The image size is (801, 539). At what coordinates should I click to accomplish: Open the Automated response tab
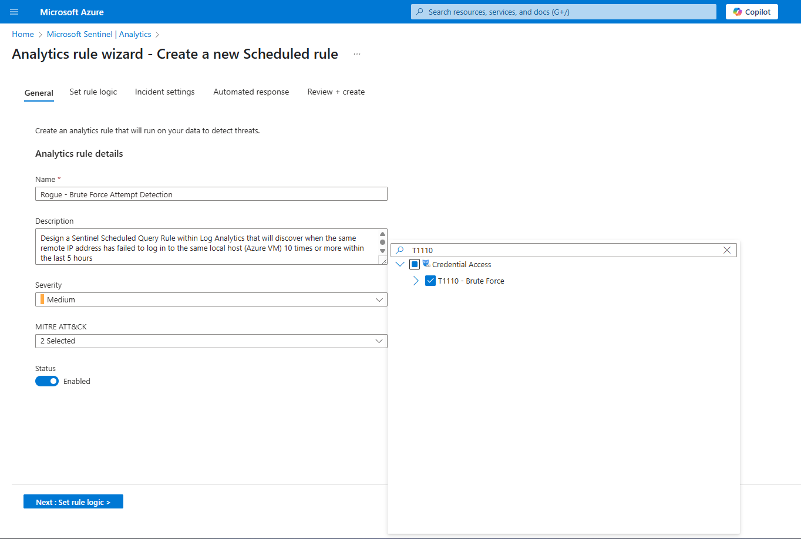coord(251,92)
